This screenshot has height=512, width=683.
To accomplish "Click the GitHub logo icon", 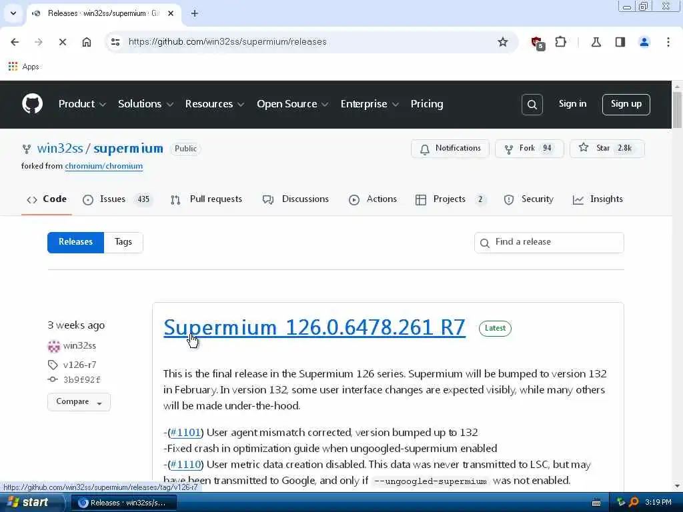I will pyautogui.click(x=33, y=104).
